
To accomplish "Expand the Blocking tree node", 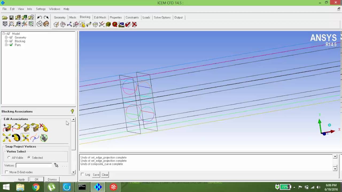I will pyautogui.click(x=6, y=41).
